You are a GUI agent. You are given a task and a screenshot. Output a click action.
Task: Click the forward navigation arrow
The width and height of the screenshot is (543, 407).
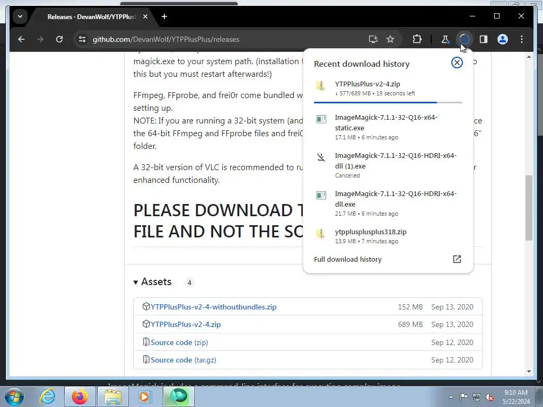40,39
